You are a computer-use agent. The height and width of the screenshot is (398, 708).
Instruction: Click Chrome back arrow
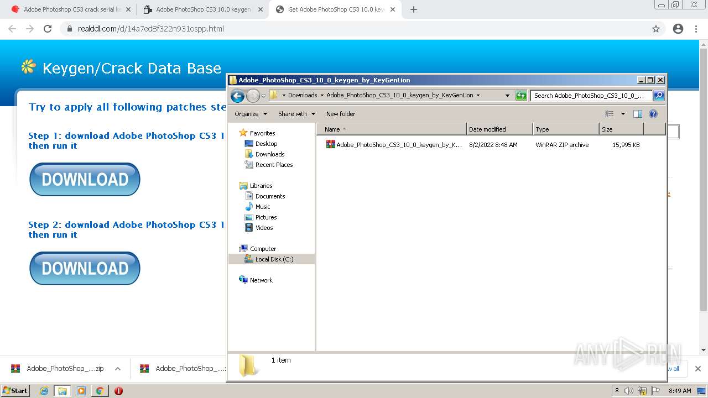point(12,29)
